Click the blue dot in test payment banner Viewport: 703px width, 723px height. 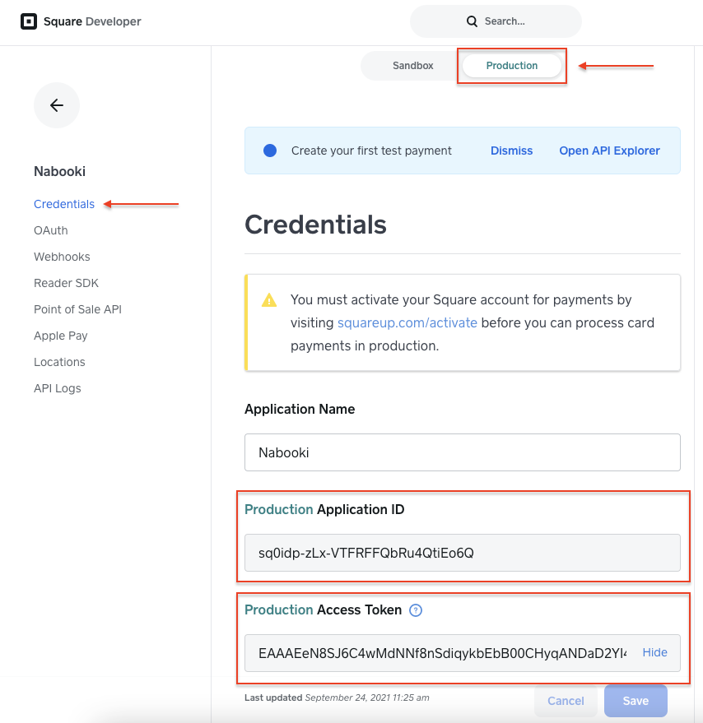(270, 151)
